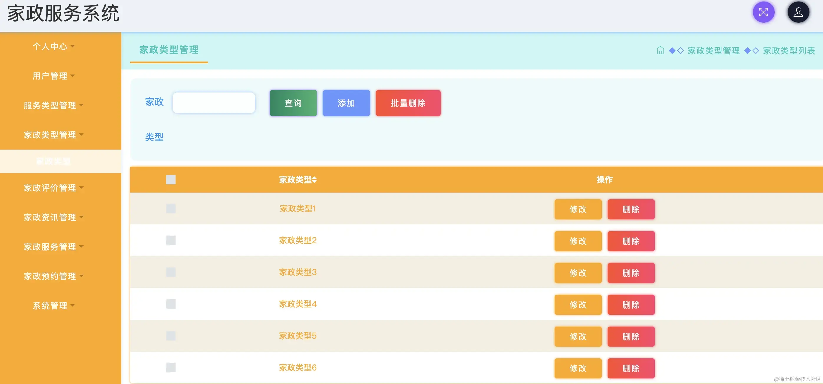Focus the 家政 search input field
The image size is (823, 384).
214,103
